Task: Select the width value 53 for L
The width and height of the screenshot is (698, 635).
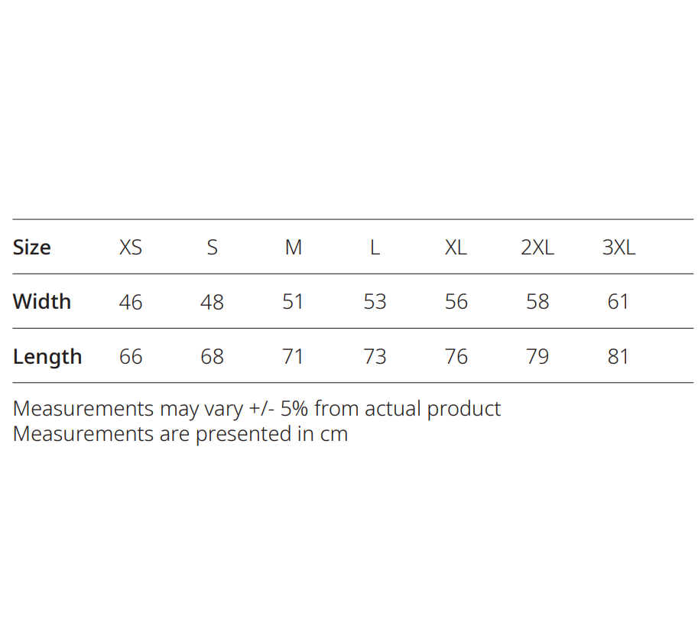Action: click(x=375, y=303)
